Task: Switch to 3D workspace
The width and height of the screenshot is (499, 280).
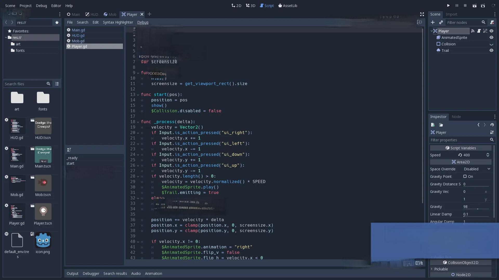Action: (251, 5)
